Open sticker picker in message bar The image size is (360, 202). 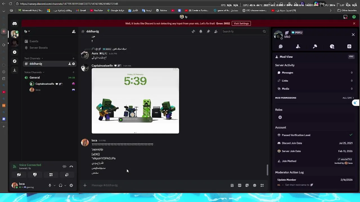pos(247,185)
